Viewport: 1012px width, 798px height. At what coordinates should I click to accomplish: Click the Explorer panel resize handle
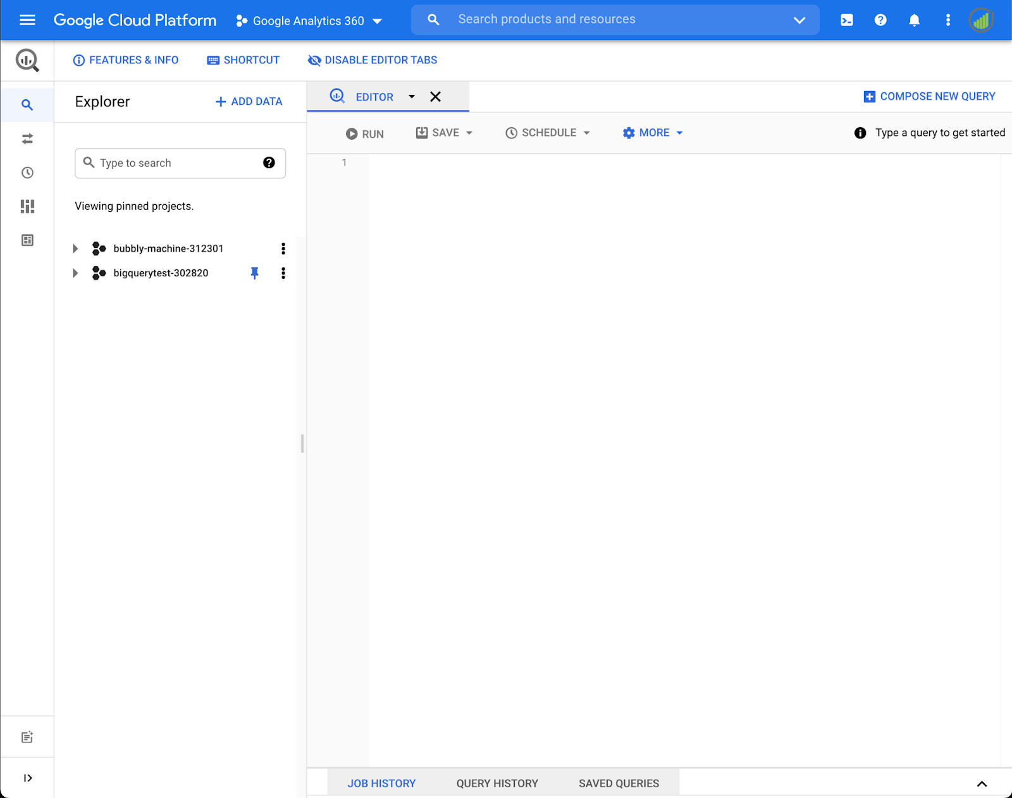[302, 443]
